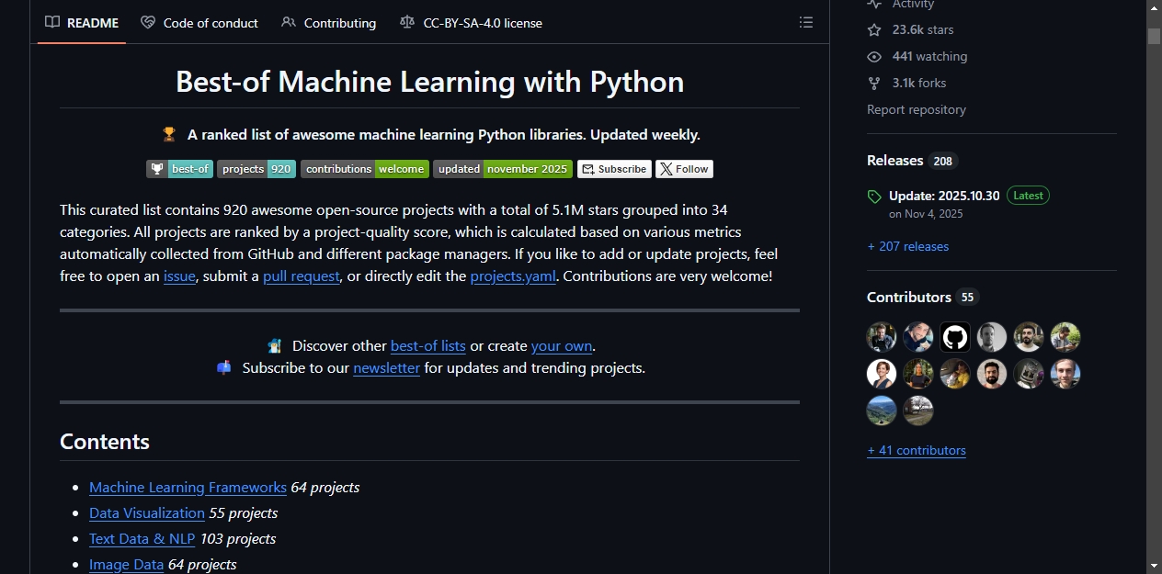View the CC-BY-SA-4.0 license tab
Viewport: 1162px width, 574px height.
coord(471,23)
